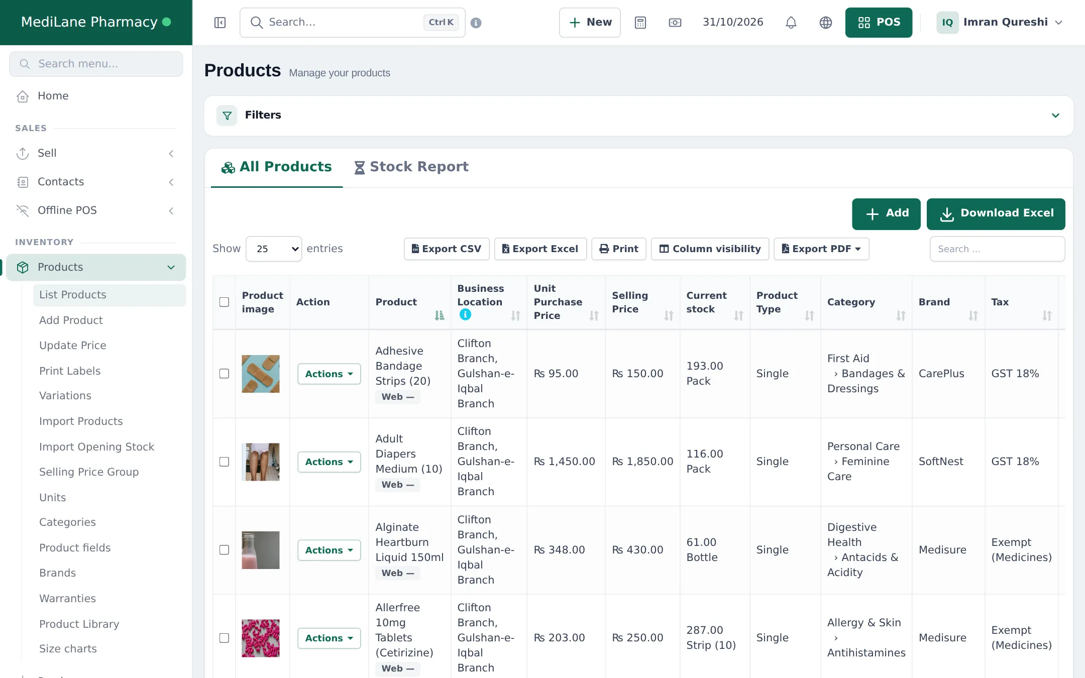The height and width of the screenshot is (678, 1085).
Task: Toggle the sidebar collapse icon
Action: coord(220,23)
